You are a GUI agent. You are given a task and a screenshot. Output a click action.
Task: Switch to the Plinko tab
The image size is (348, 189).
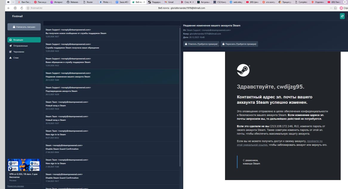106,2
